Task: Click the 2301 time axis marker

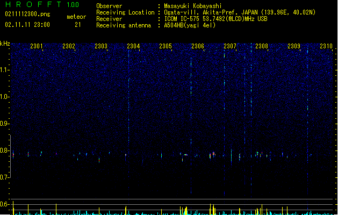Action: (37, 46)
